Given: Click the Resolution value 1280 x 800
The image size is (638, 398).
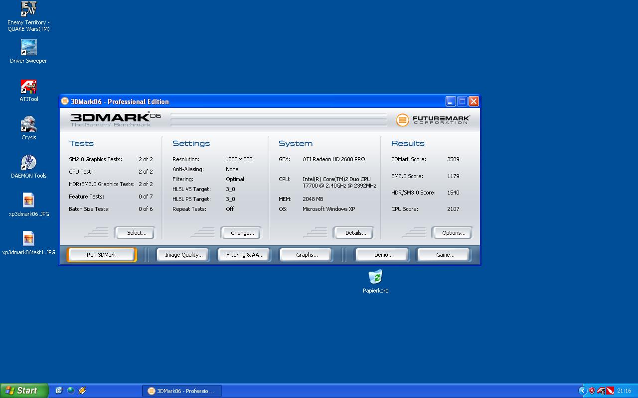Looking at the screenshot, I should [239, 159].
